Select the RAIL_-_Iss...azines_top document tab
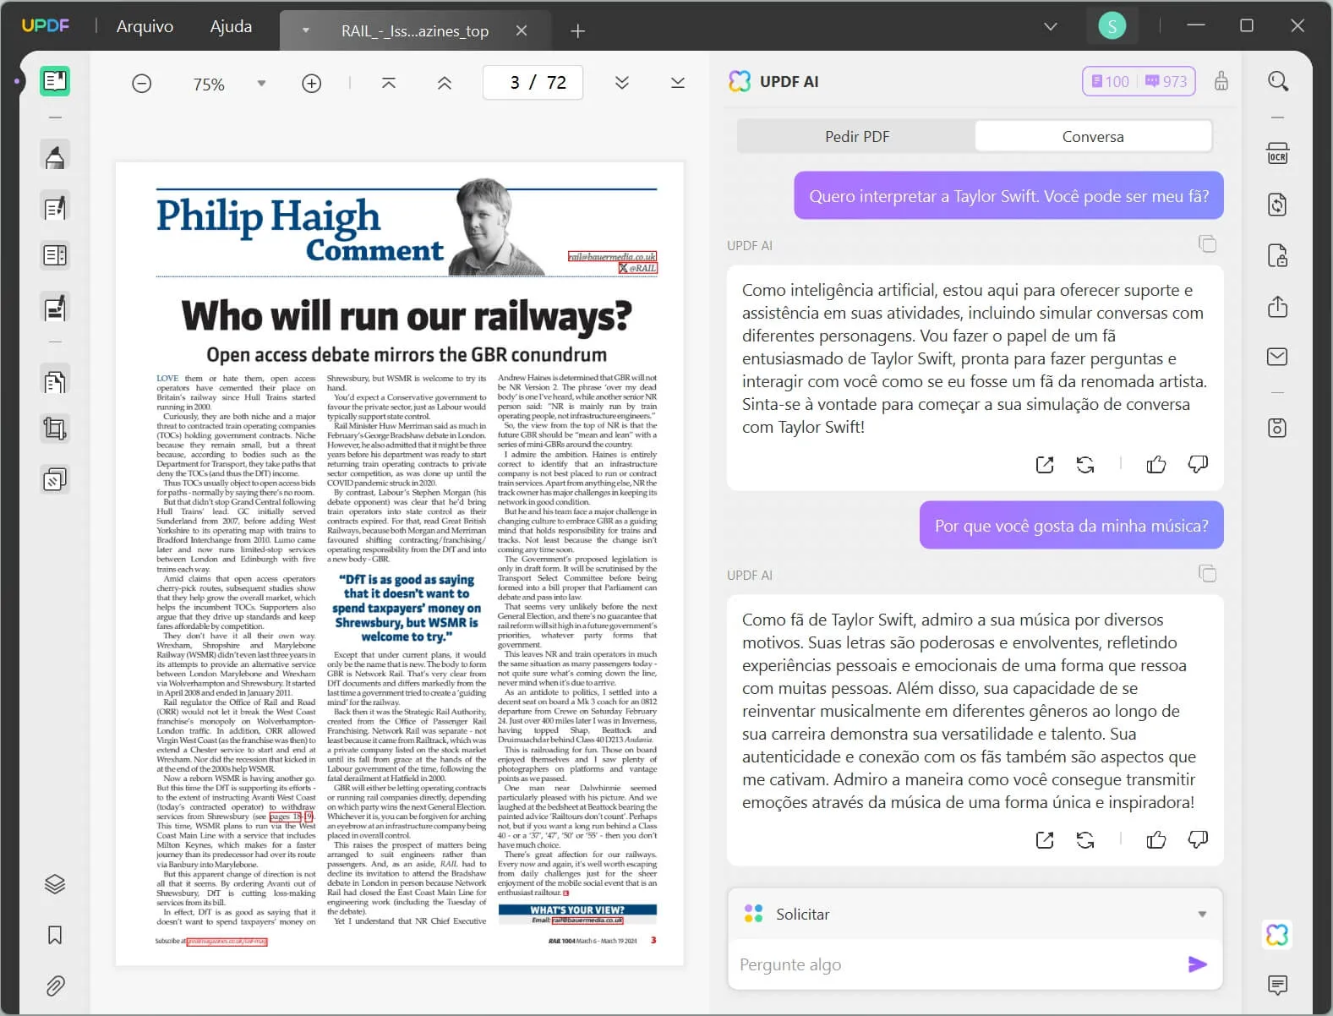 pyautogui.click(x=415, y=31)
